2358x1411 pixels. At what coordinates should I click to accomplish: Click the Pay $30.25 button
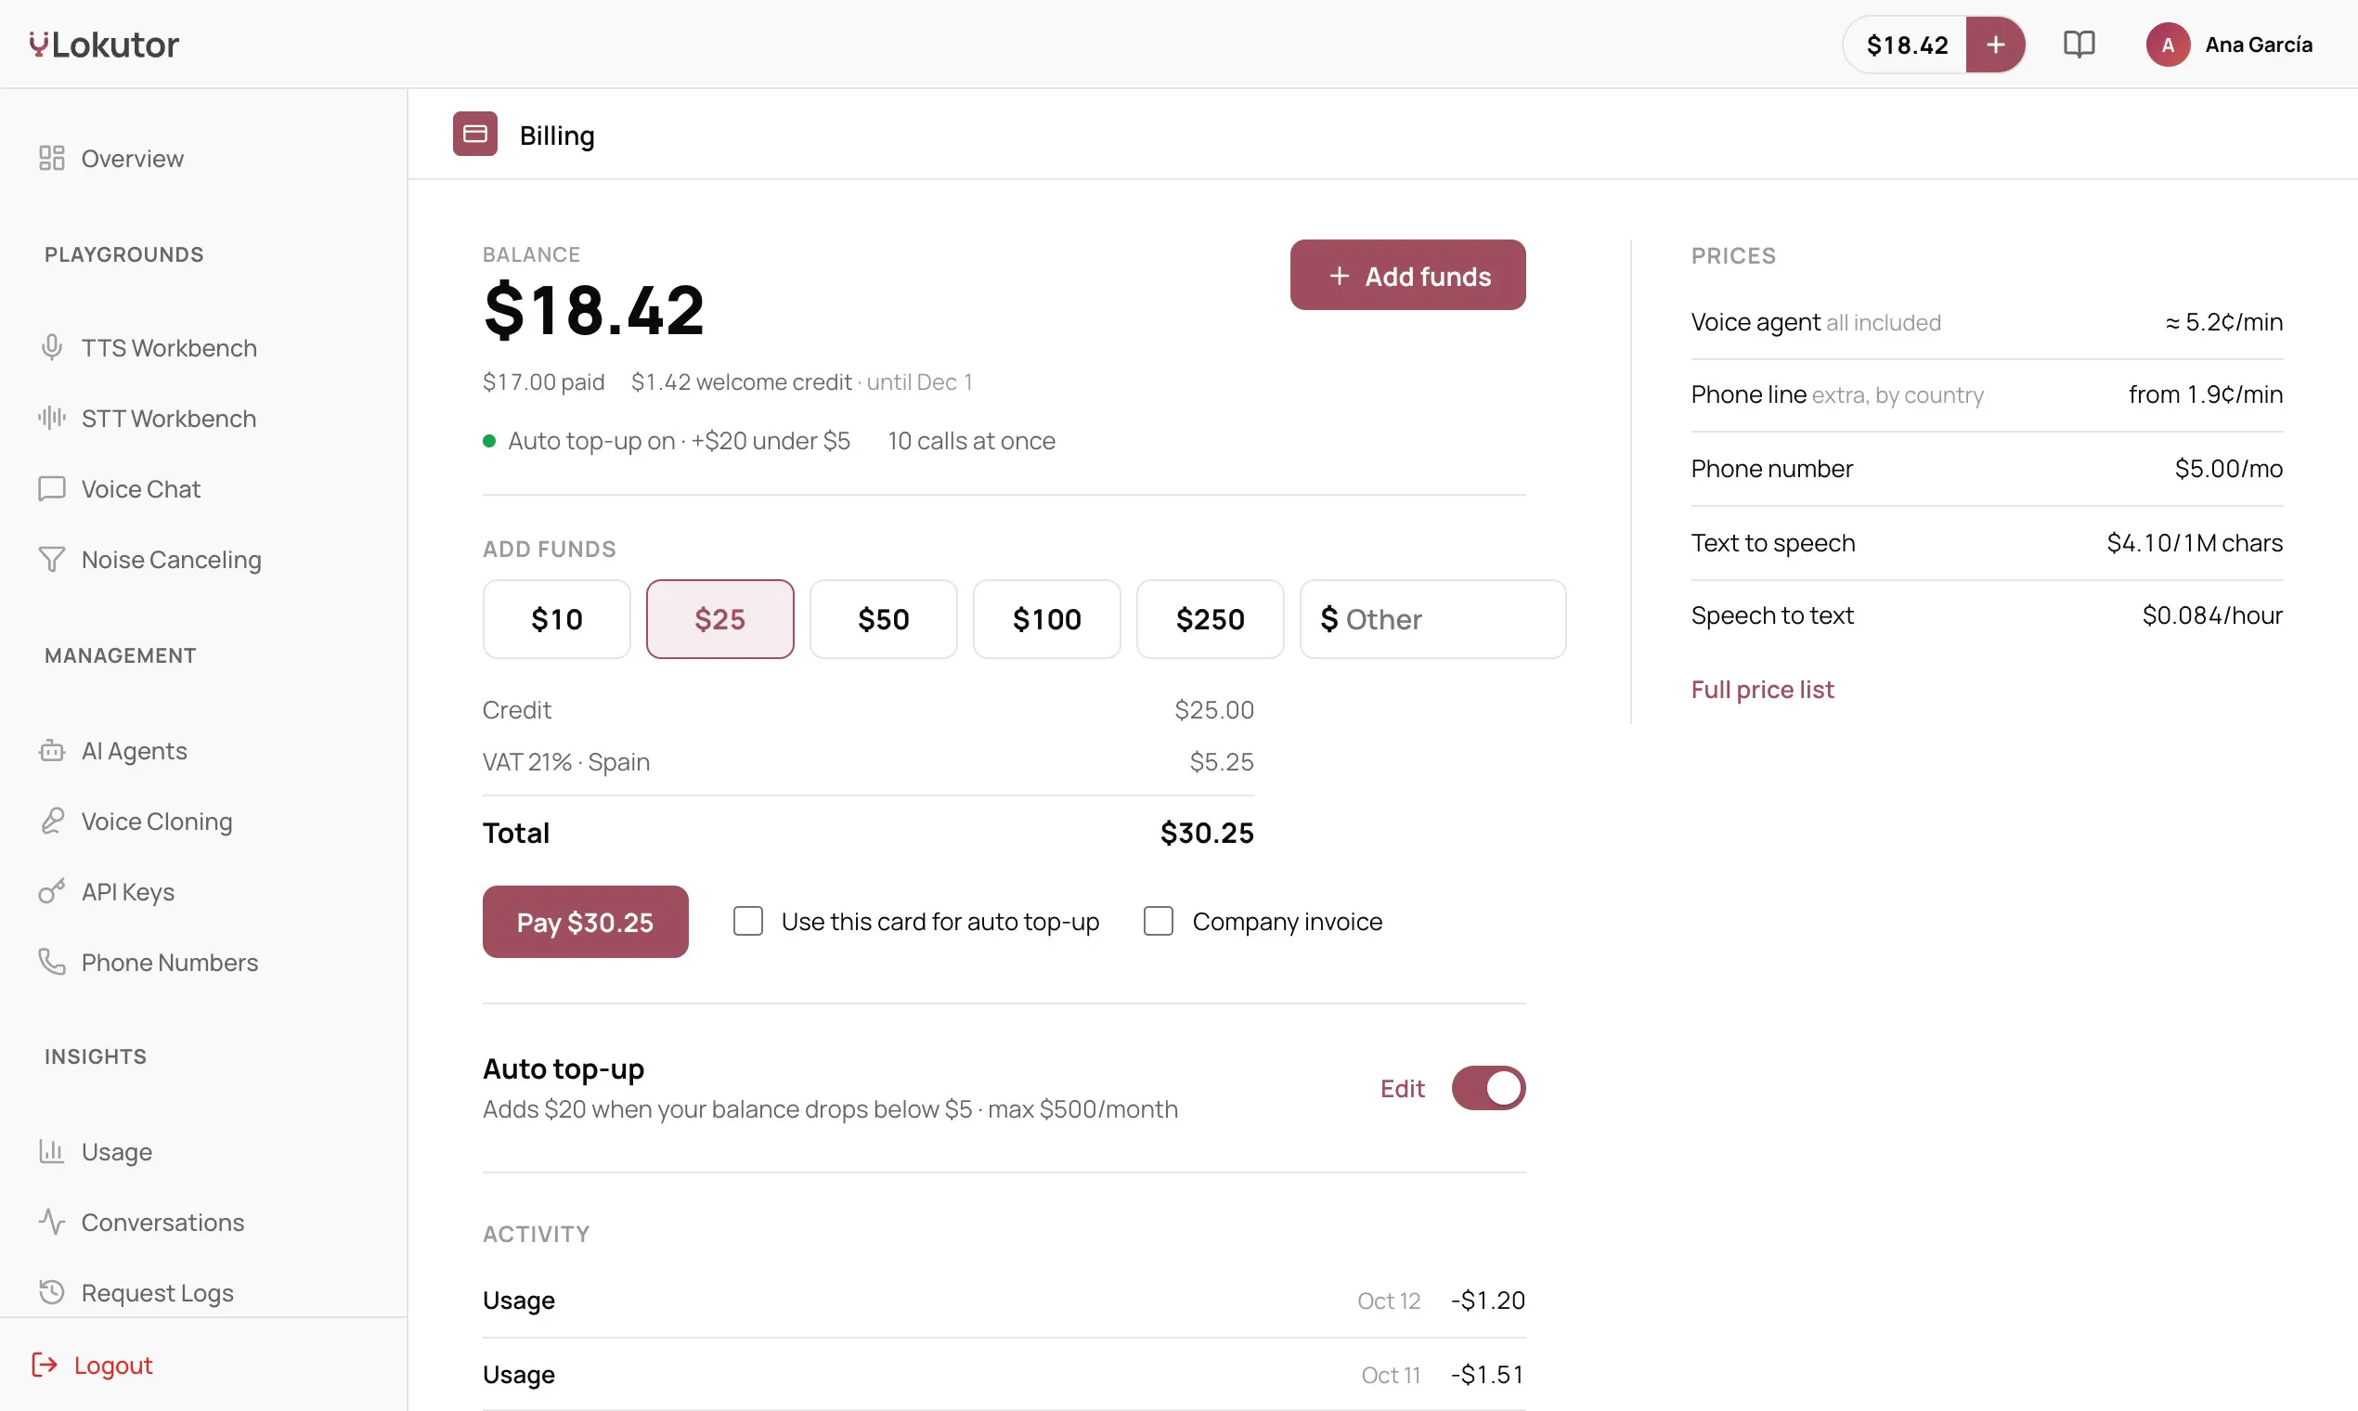[585, 922]
